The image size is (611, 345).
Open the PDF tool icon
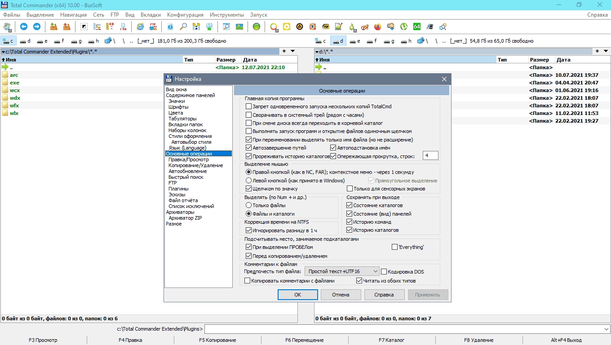326,27
